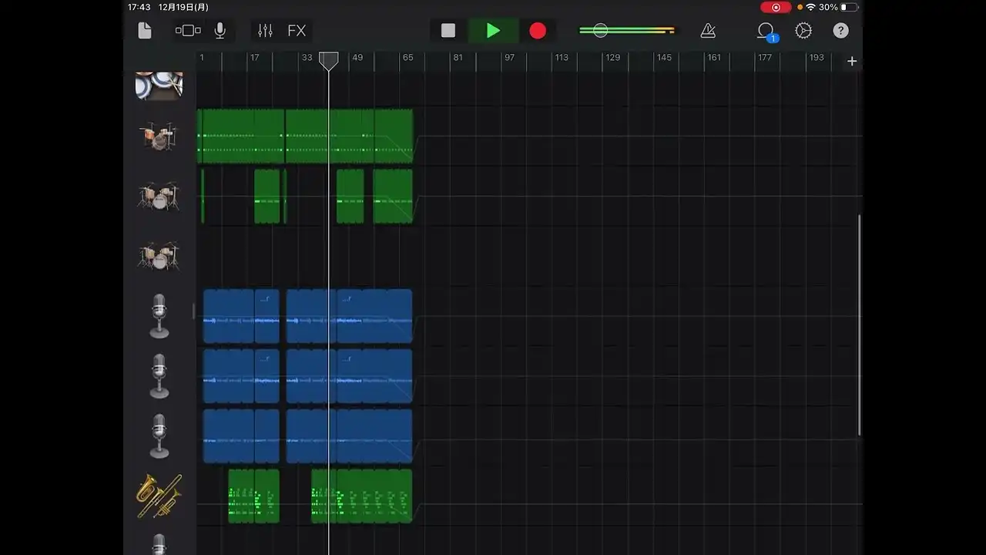
Task: Select the partially visible drum pad track icon
Action: 159,86
